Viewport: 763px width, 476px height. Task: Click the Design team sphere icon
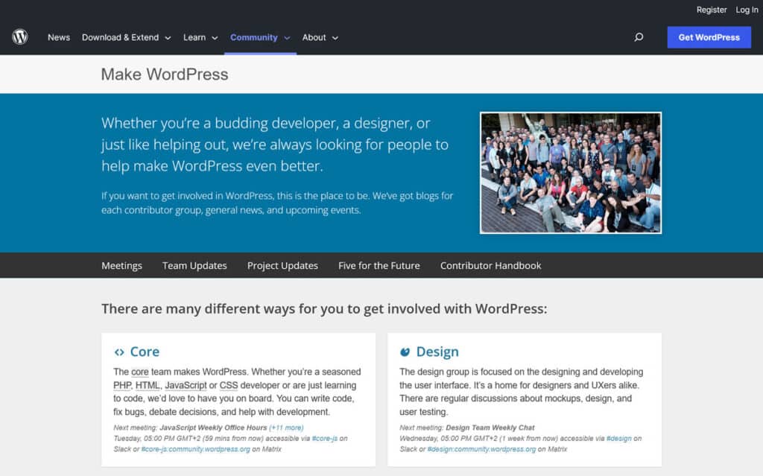coord(406,352)
